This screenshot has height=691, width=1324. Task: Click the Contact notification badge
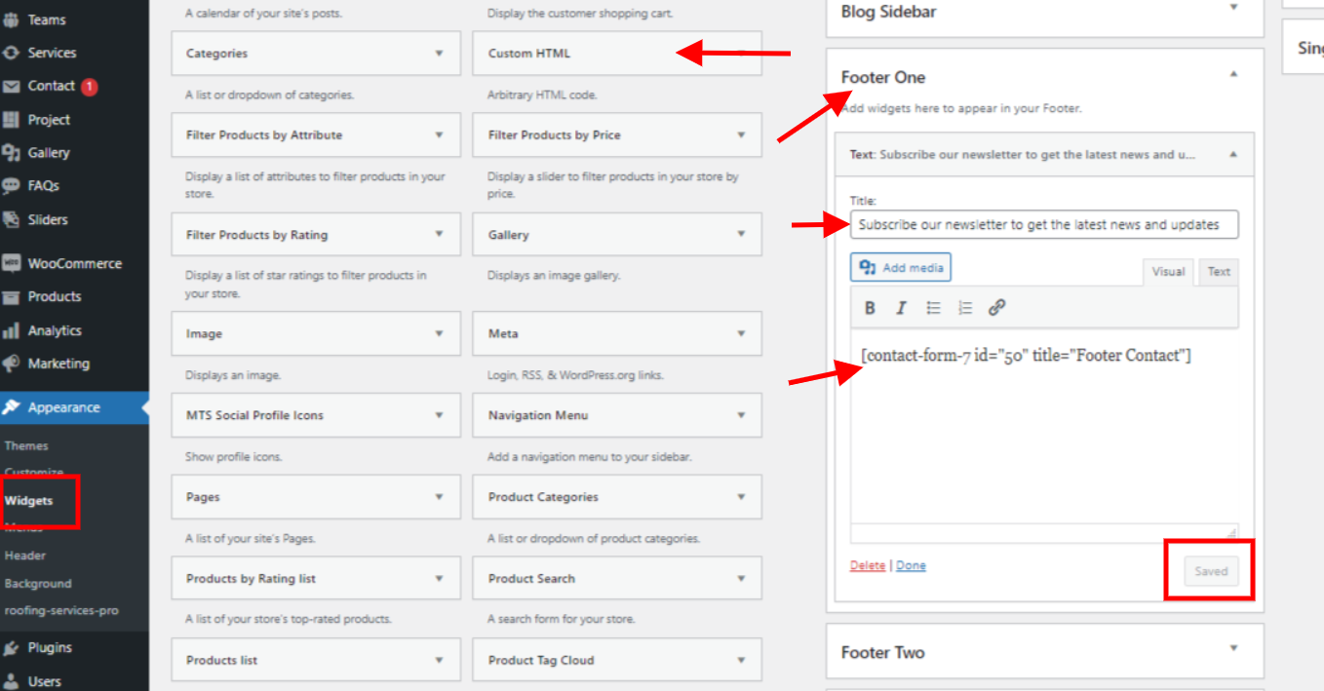90,87
